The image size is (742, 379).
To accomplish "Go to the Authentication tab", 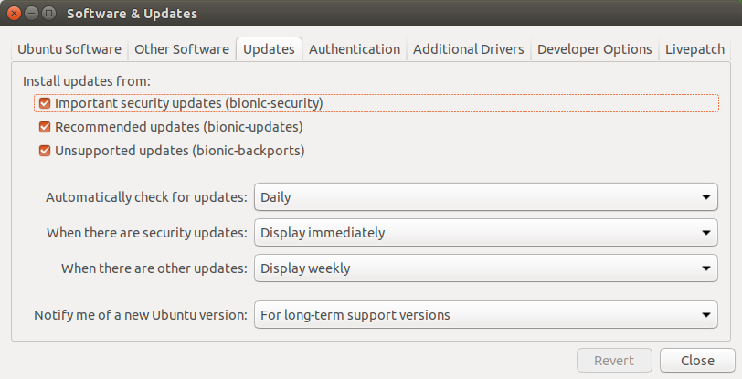I will tap(355, 49).
